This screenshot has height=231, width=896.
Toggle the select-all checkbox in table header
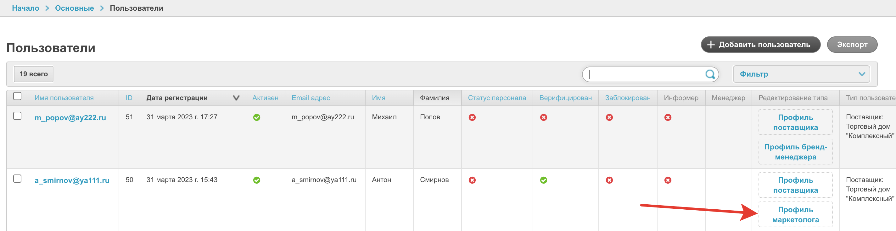17,96
